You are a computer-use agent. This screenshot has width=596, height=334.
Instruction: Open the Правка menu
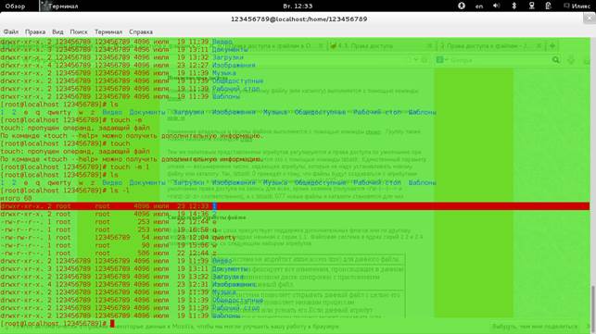[x=35, y=31]
